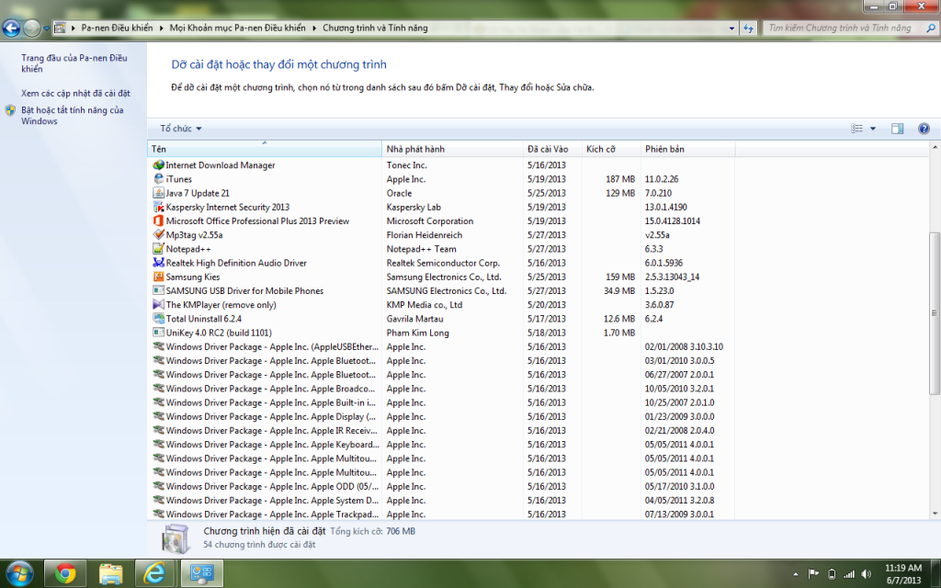Click the volume speaker tray icon
The width and height of the screenshot is (941, 588).
click(866, 574)
